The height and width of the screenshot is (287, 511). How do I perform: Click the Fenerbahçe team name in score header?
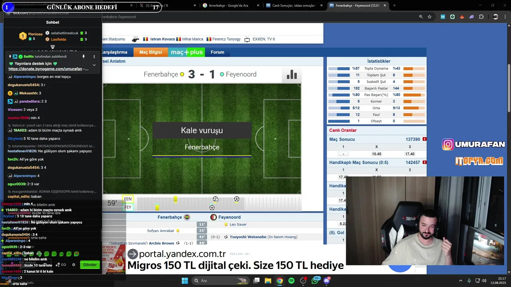(161, 75)
